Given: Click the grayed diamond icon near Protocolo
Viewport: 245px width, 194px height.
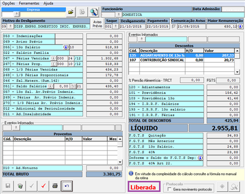Looking at the screenshot, I should click(x=222, y=186).
